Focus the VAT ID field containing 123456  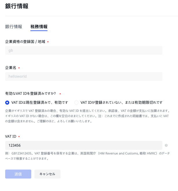click(84, 145)
